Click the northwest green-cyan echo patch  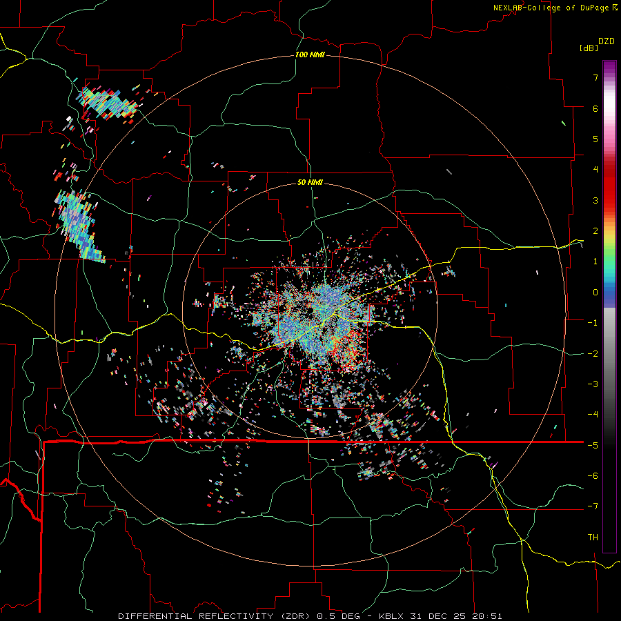[x=107, y=103]
